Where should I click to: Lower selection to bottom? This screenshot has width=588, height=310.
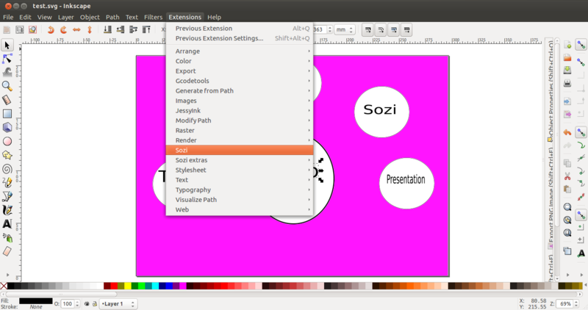(107, 29)
